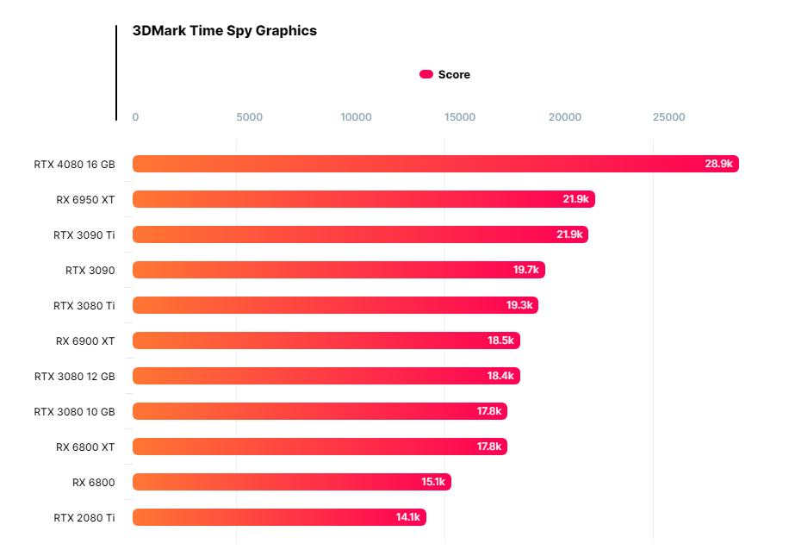Click the pink Score legend swatch

coord(426,75)
